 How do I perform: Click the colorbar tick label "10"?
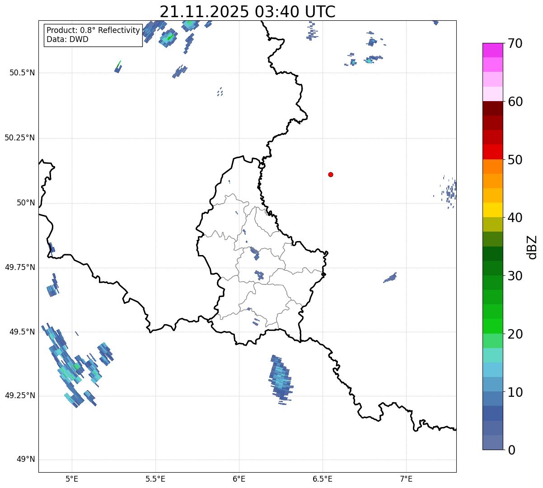(515, 392)
